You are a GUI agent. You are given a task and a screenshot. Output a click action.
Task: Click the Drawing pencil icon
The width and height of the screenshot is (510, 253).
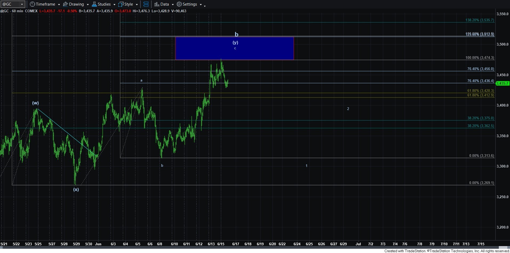tap(65, 4)
